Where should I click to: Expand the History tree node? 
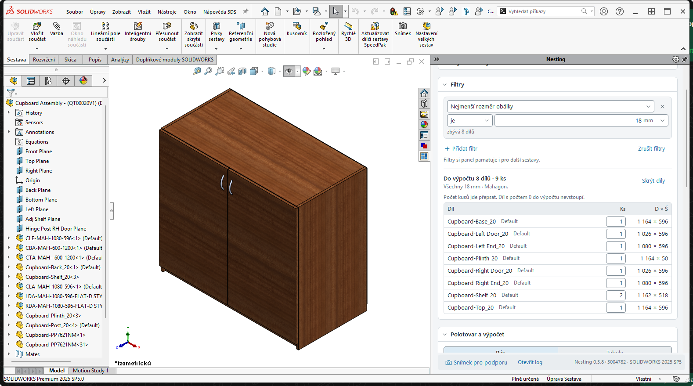pyautogui.click(x=9, y=113)
